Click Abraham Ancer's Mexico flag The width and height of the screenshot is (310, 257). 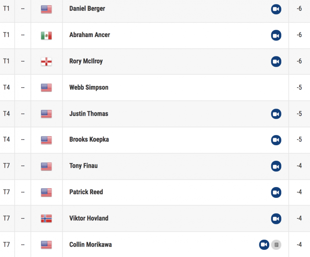click(x=46, y=35)
